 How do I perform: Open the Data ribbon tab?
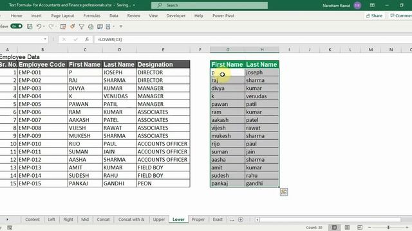point(114,15)
